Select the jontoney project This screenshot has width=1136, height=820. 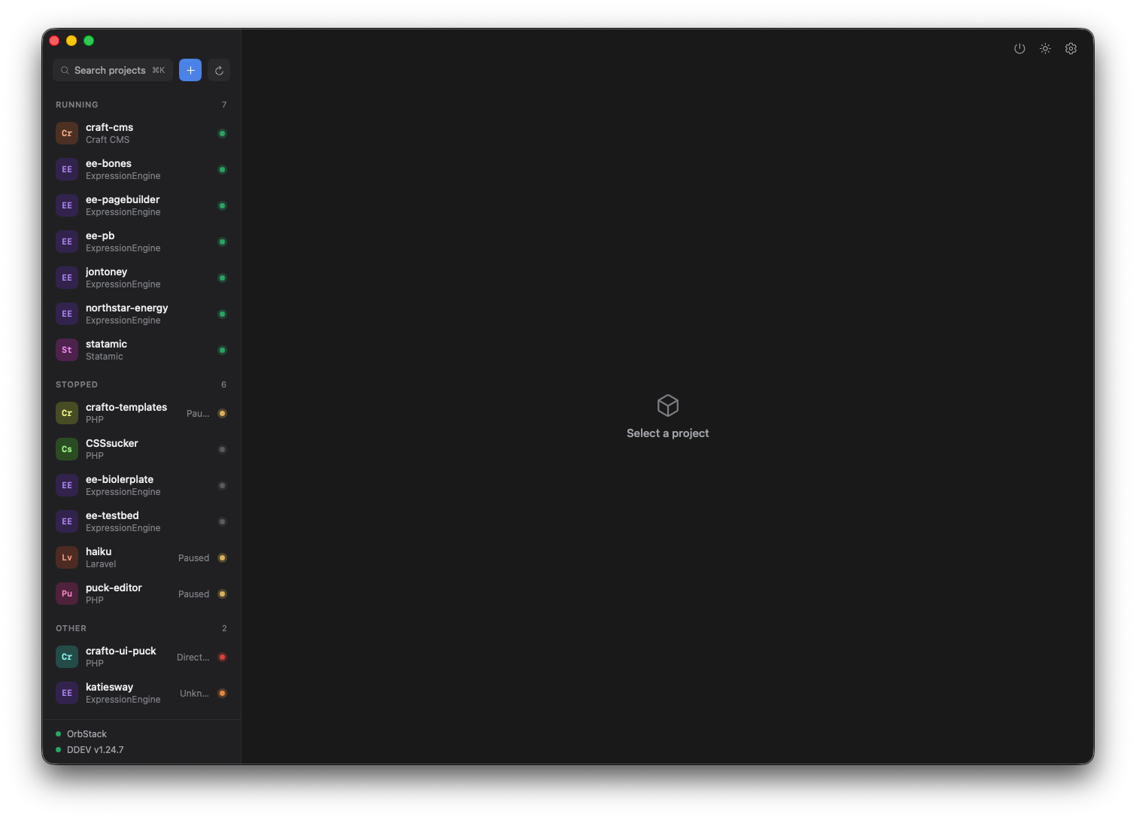(141, 278)
